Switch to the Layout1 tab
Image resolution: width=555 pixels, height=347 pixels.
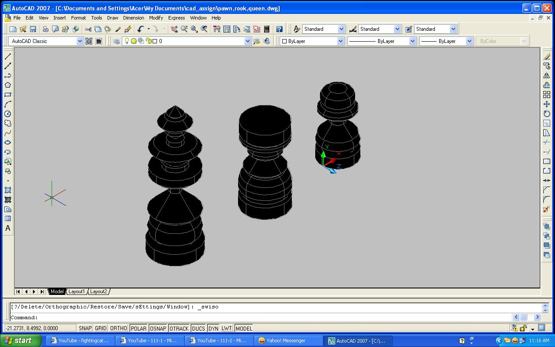76,291
